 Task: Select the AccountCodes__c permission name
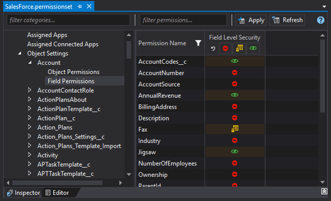(163, 61)
